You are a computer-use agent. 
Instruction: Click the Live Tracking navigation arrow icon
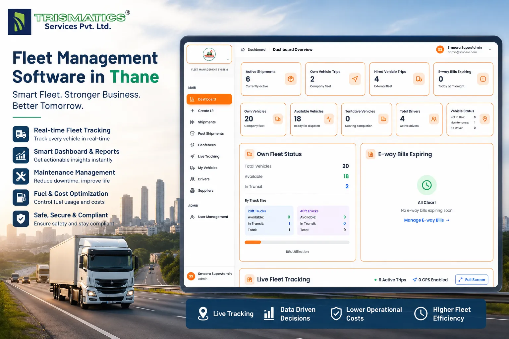[192, 156]
